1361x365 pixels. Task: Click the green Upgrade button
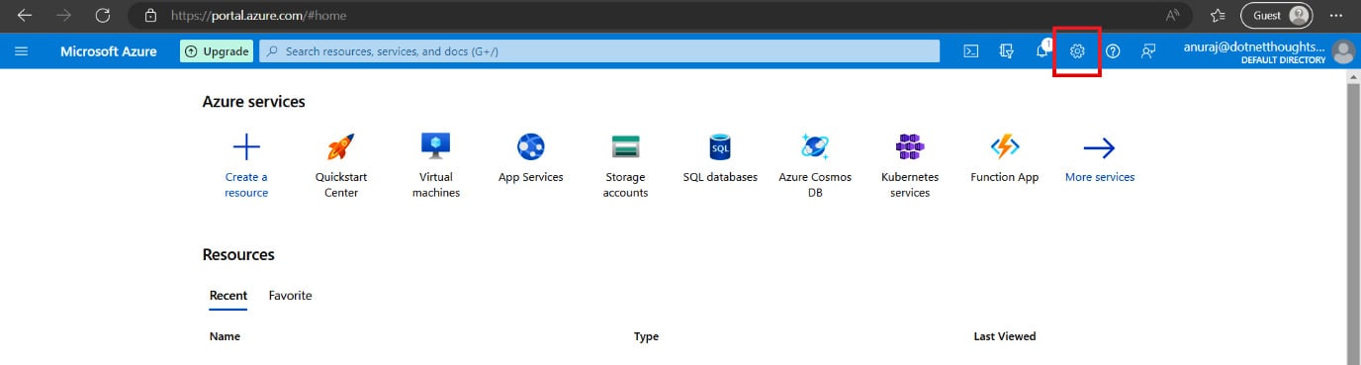[x=217, y=51]
